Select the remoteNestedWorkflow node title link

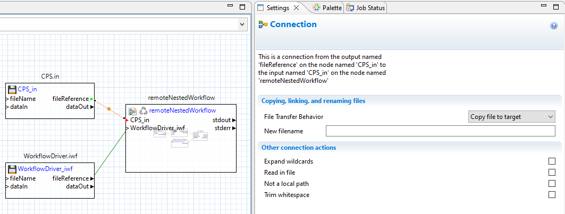pos(183,110)
